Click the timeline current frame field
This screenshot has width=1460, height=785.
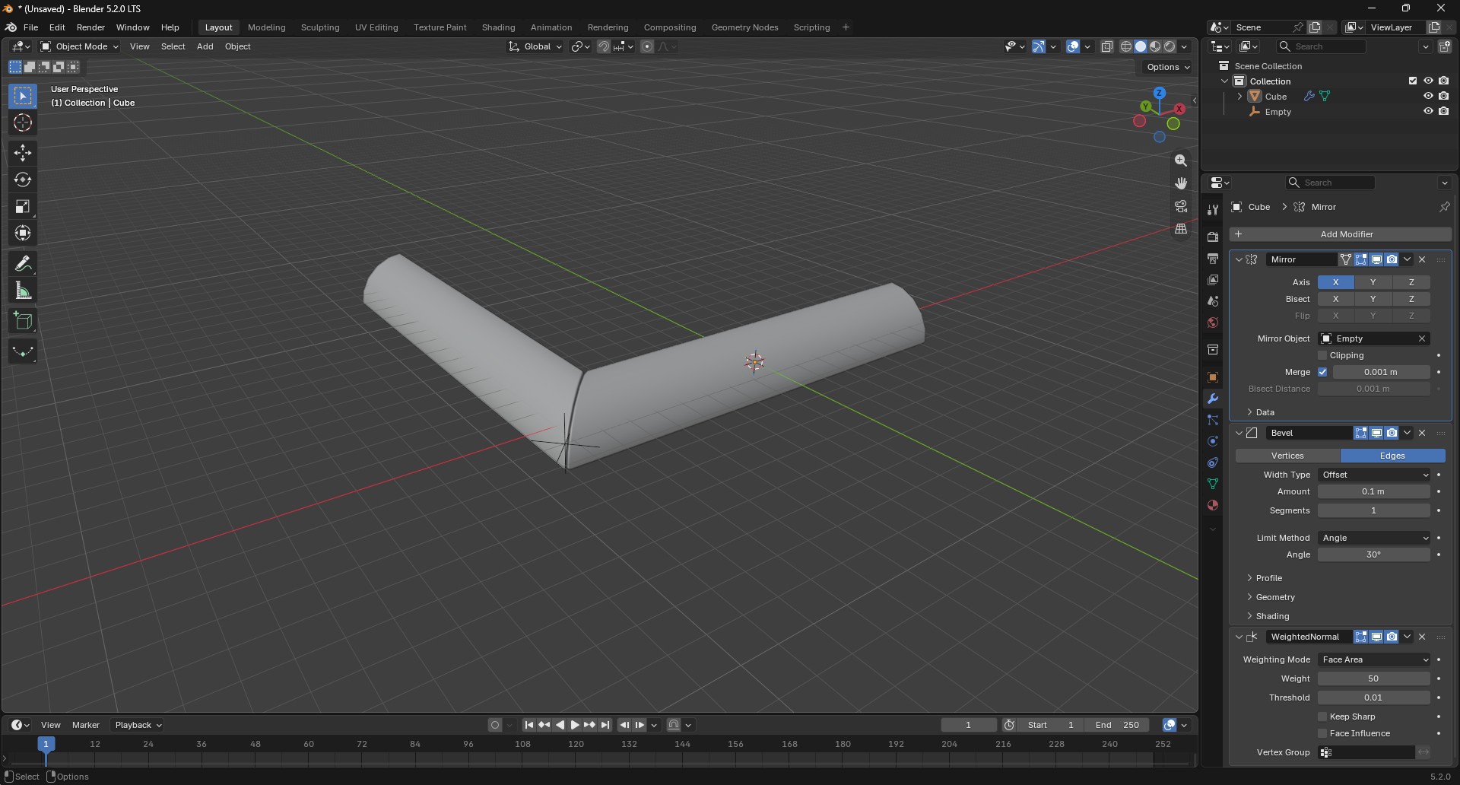point(969,725)
